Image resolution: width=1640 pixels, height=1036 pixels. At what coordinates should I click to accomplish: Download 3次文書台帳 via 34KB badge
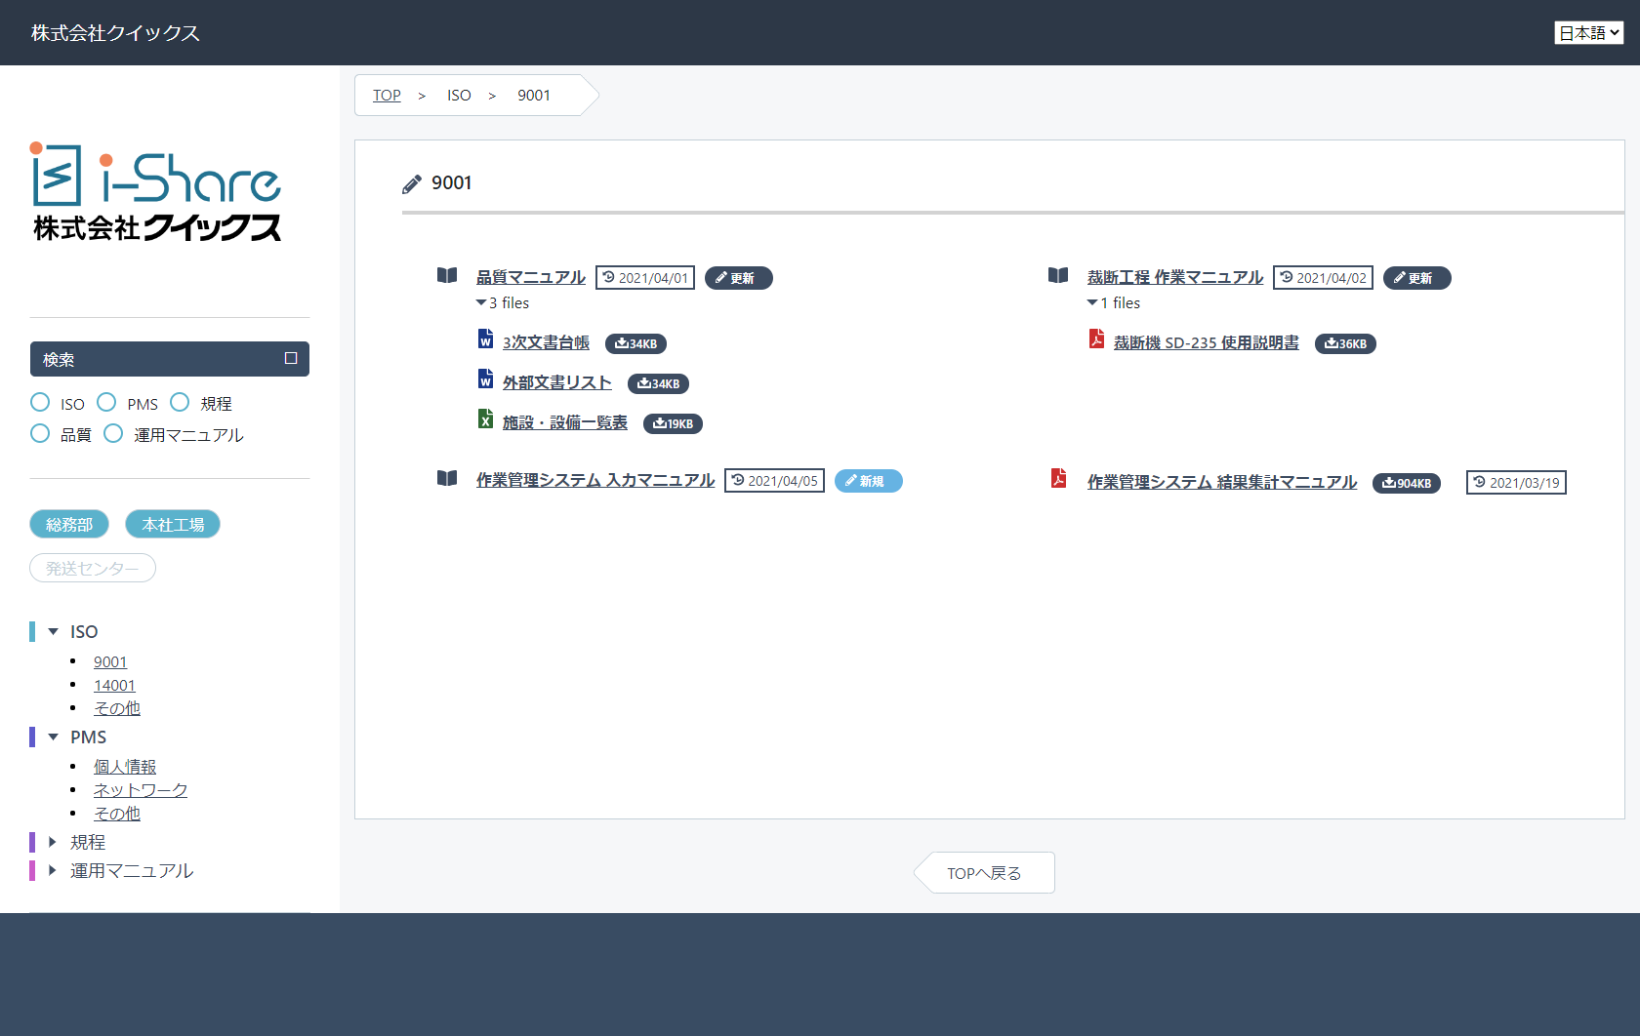(635, 343)
